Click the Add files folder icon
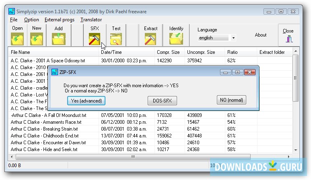 click(58, 39)
